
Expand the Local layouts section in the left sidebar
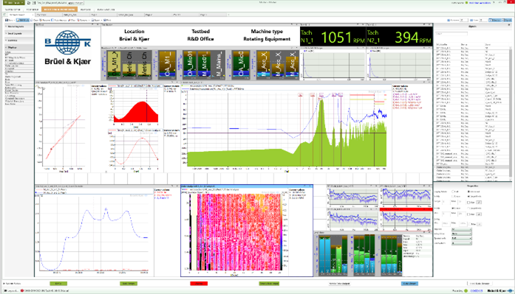point(18,33)
